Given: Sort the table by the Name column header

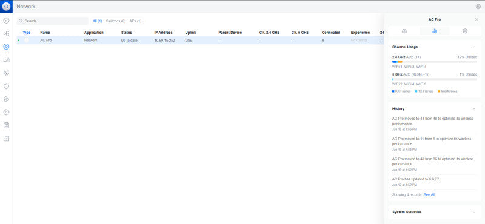Looking at the screenshot, I should 45,33.
